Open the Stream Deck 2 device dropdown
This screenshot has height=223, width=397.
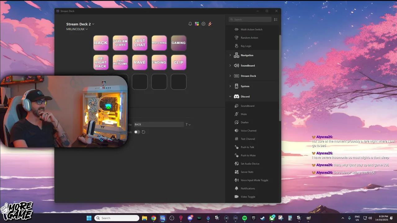tap(80, 24)
